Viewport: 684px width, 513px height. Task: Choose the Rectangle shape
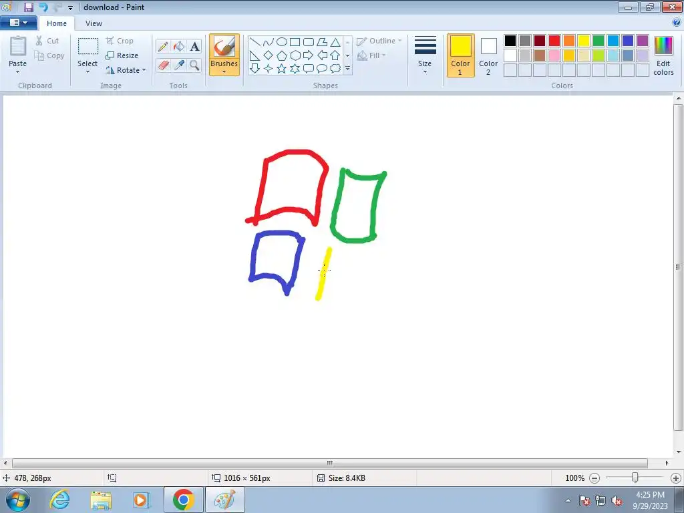coord(295,42)
